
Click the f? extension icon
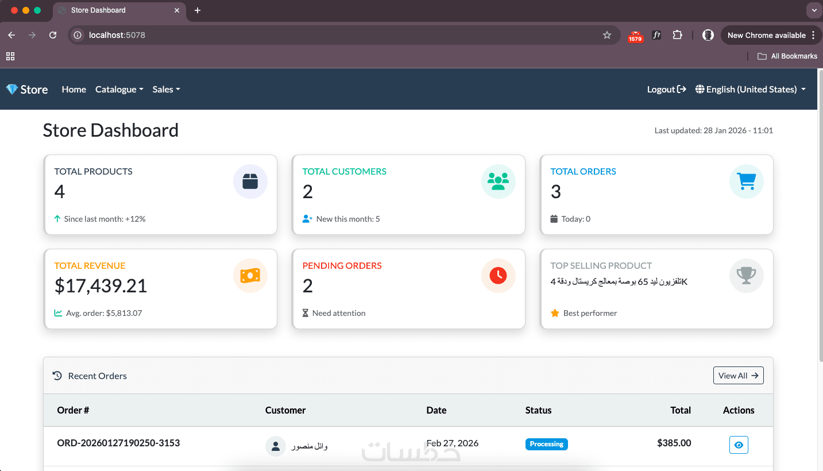(x=657, y=35)
